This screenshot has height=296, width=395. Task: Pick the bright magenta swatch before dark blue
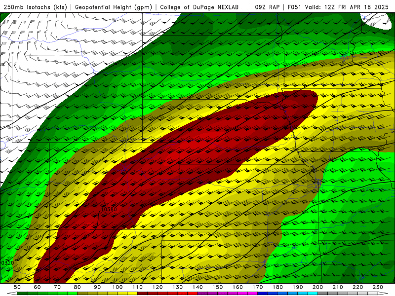tap(253, 293)
